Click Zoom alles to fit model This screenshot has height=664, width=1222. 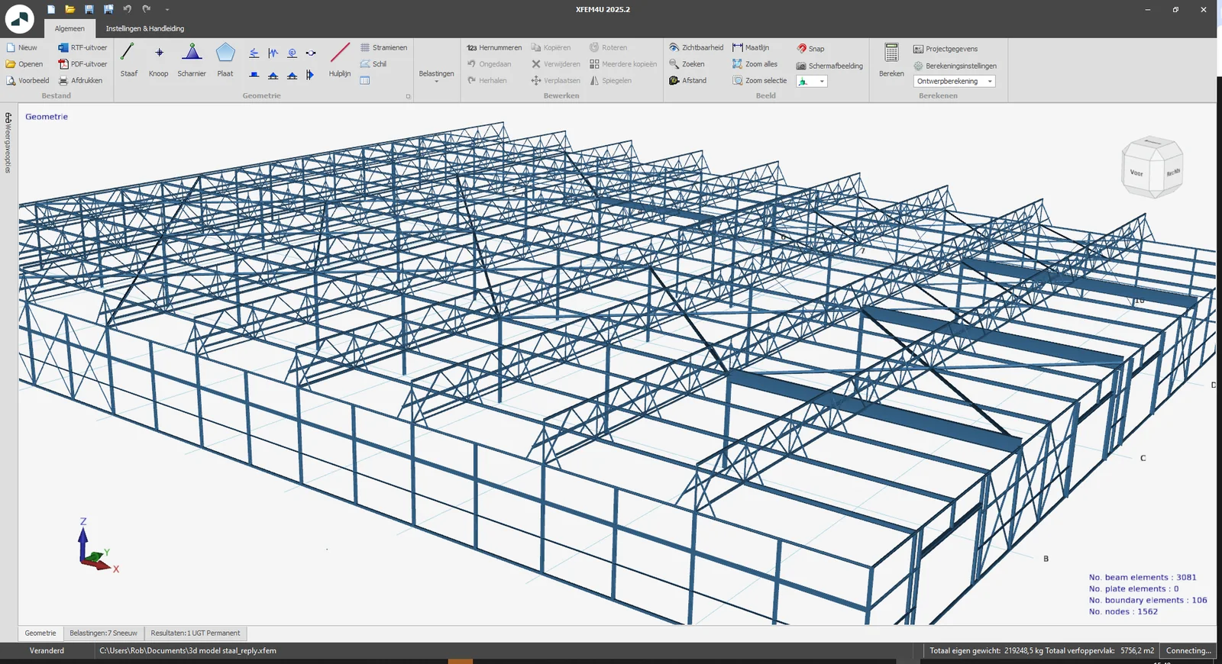click(755, 64)
